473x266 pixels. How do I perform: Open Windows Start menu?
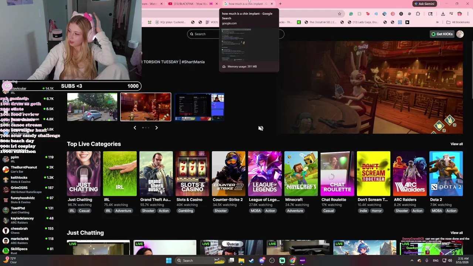(x=169, y=260)
